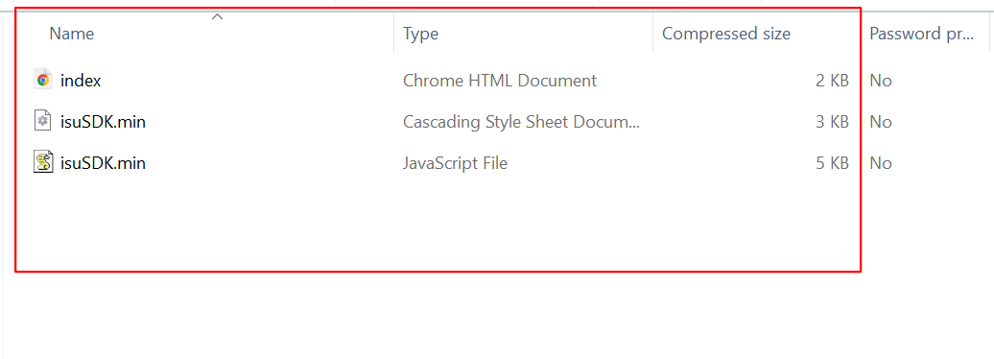Image resolution: width=994 pixels, height=359 pixels.
Task: Click the No password value for the CSS file
Action: (881, 122)
